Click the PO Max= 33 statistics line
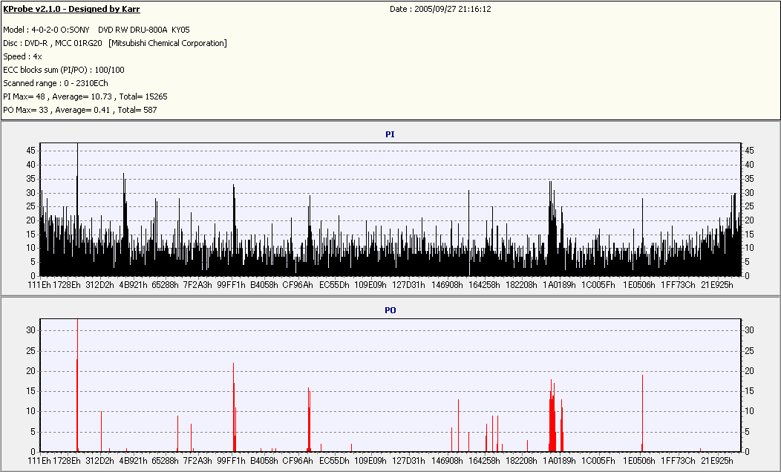 tap(79, 110)
